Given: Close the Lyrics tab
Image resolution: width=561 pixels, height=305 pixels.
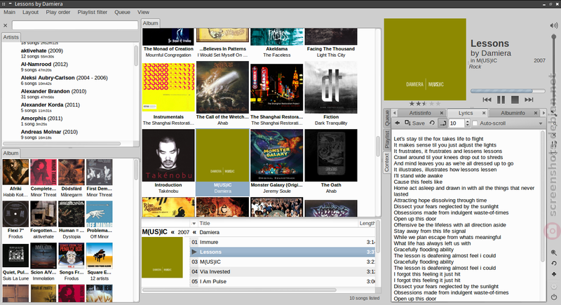Looking at the screenshot, I should (x=484, y=113).
